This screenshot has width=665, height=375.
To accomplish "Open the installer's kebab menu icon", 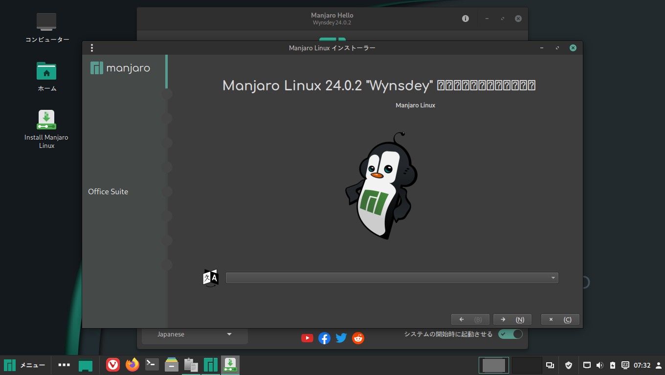I will coord(92,48).
